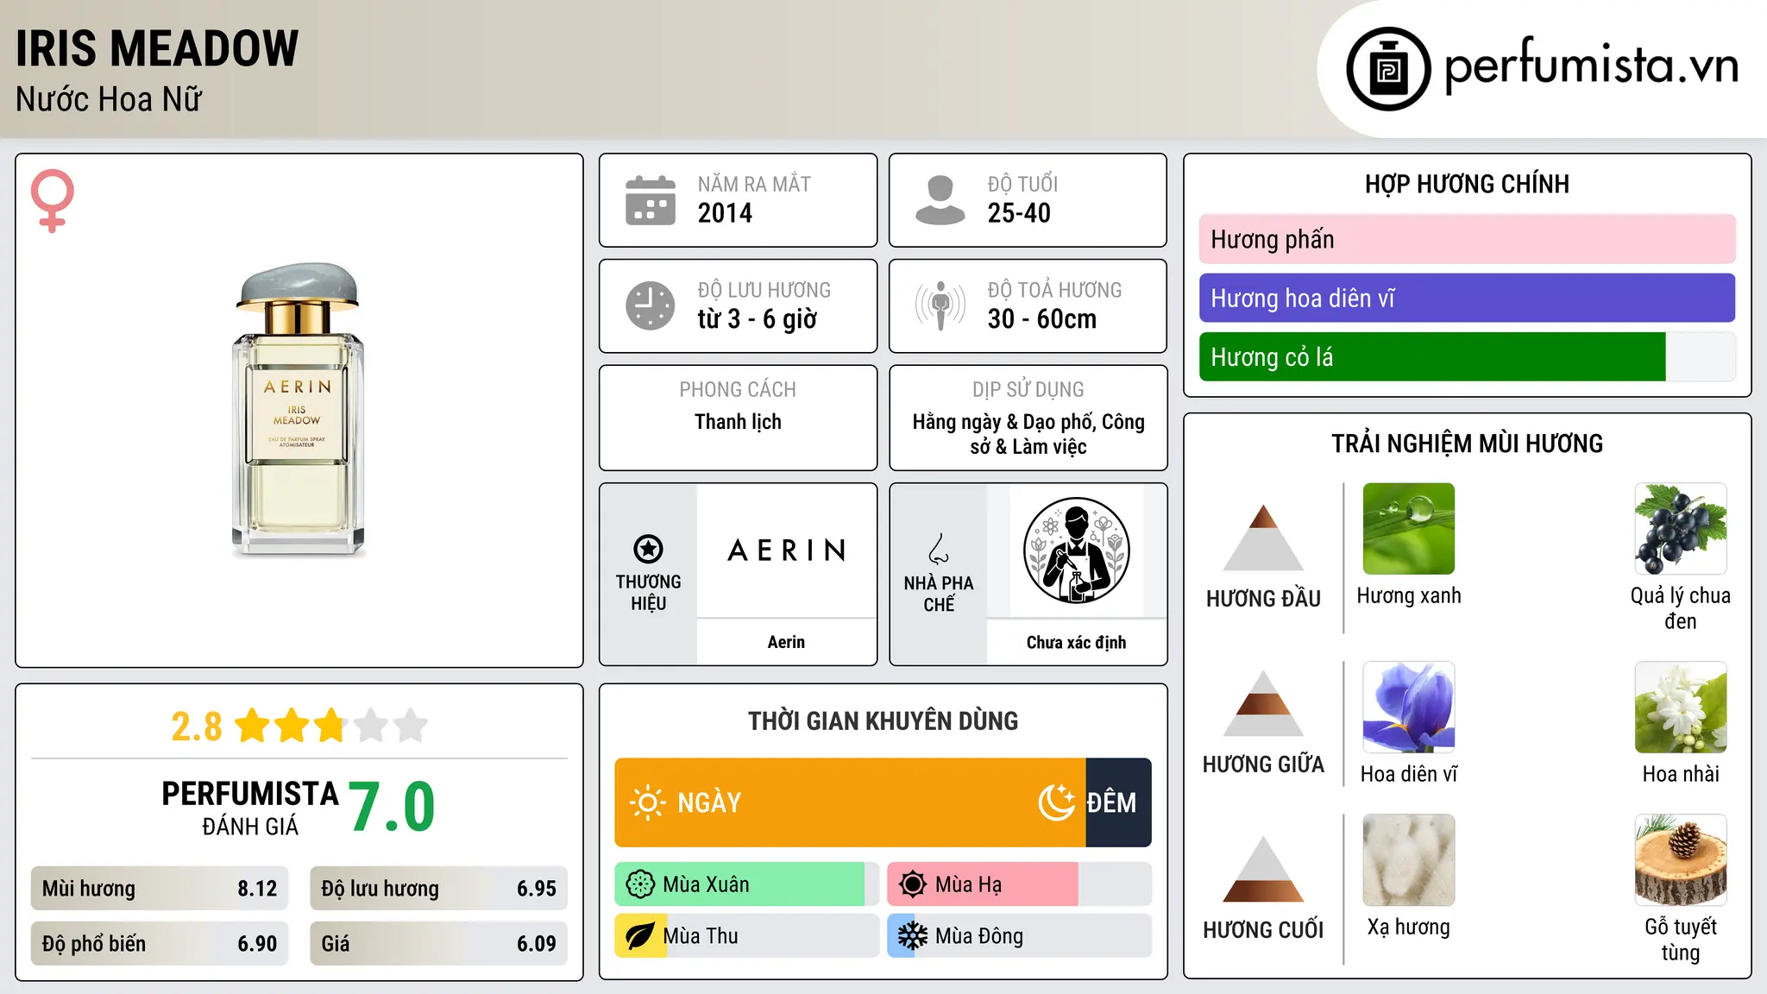Click the perfumista.vn perfume bottle logo icon

[1388, 69]
